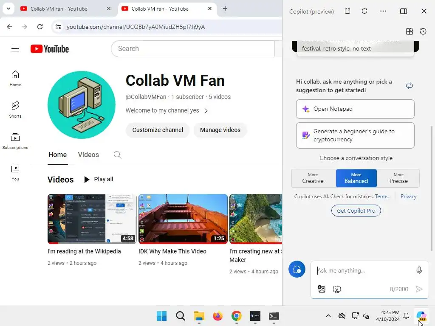Open the Terminal from taskbar
The width and height of the screenshot is (435, 326).
(x=274, y=316)
